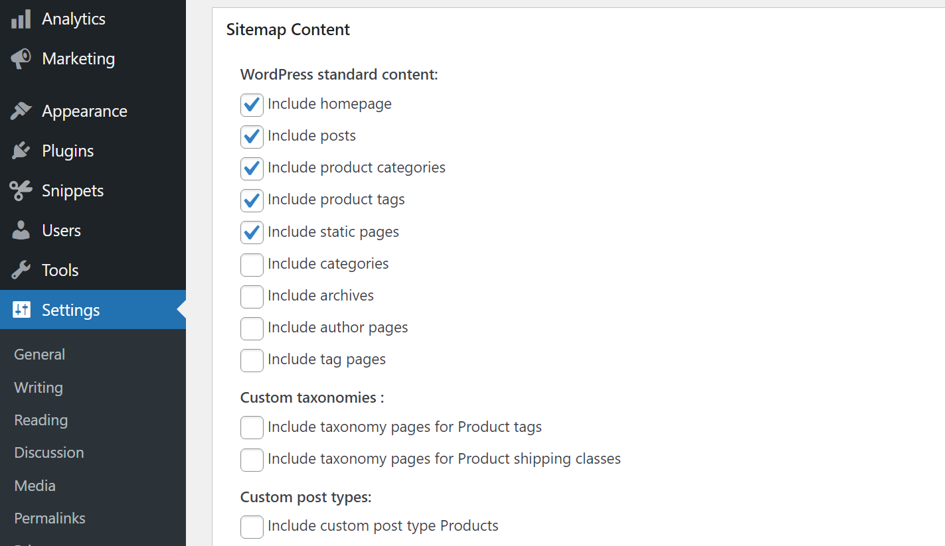Disable Include posts

tap(252, 136)
